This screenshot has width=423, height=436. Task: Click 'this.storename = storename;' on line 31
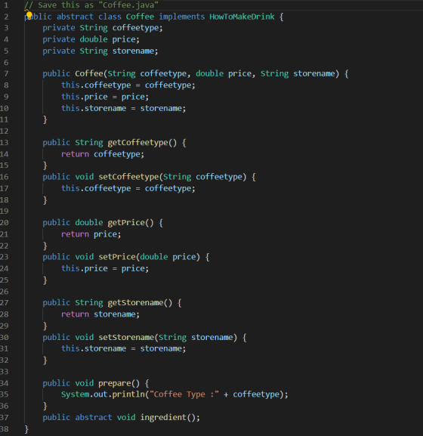coord(124,348)
